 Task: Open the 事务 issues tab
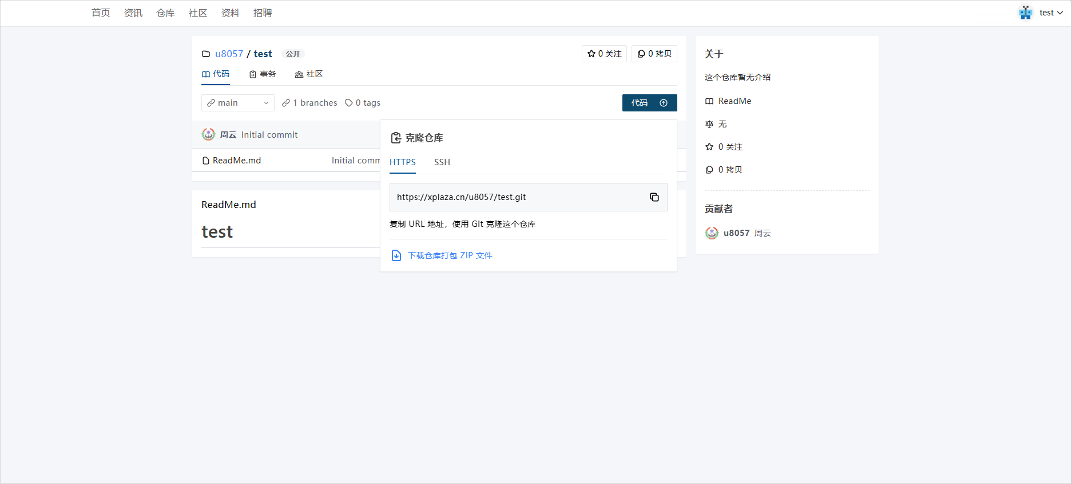pyautogui.click(x=263, y=74)
